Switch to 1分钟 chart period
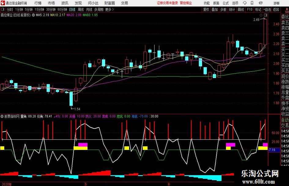 (19, 9)
